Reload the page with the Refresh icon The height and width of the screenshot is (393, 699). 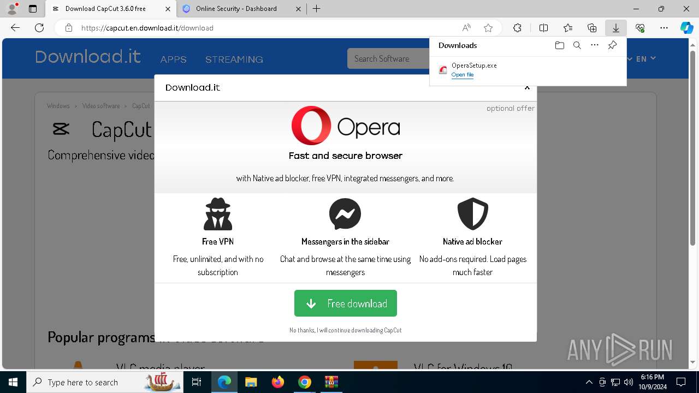point(39,28)
